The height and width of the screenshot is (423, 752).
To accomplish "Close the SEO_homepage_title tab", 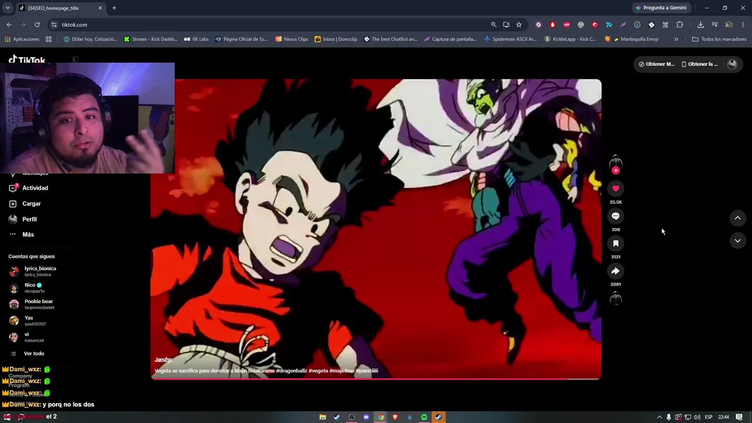I will click(x=100, y=8).
